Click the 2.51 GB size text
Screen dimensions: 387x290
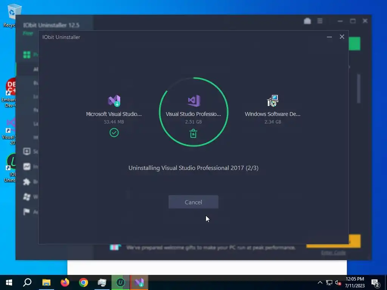(193, 122)
